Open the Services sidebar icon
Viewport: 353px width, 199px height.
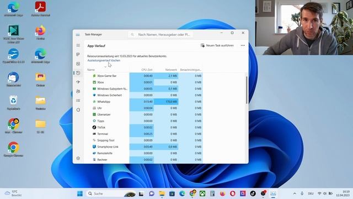click(x=78, y=110)
